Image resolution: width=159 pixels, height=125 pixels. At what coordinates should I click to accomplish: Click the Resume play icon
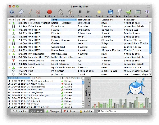coord(88,12)
